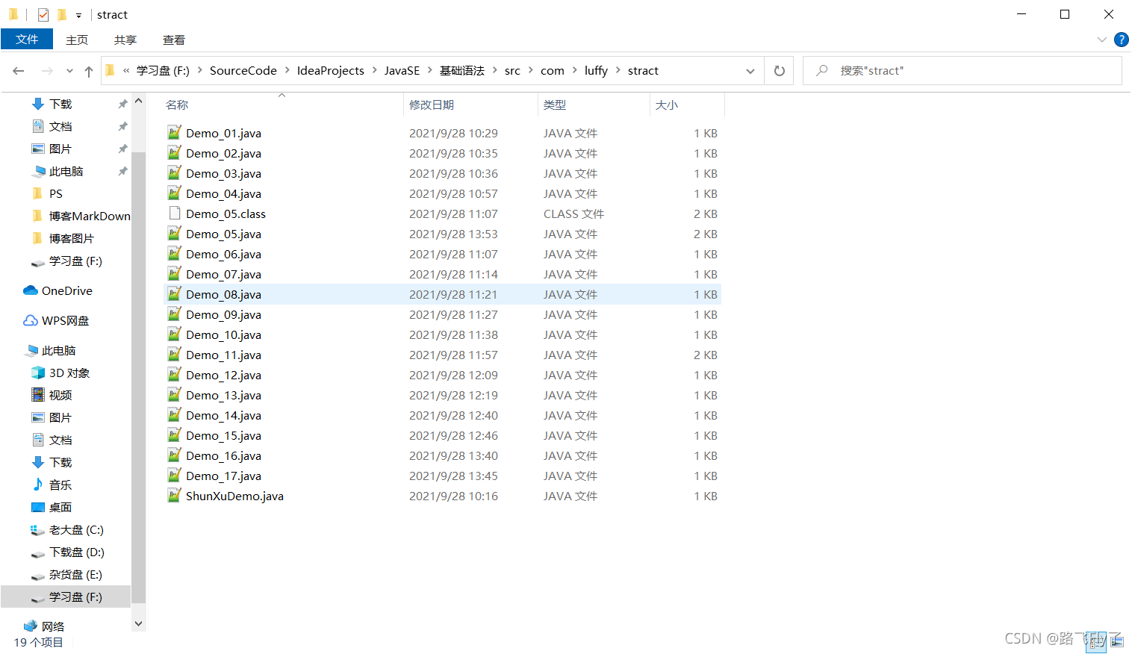Expand the arrow after src in breadcrumb

click(x=530, y=71)
